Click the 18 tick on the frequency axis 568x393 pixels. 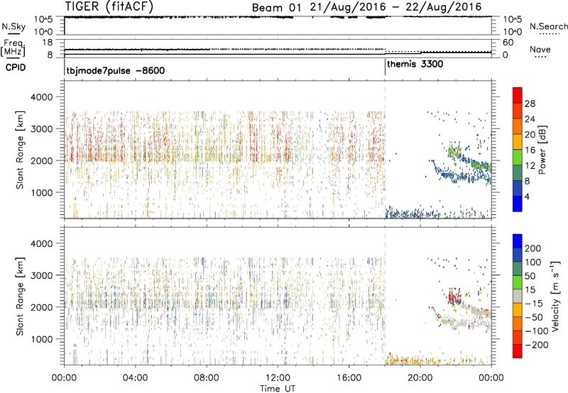(x=47, y=43)
